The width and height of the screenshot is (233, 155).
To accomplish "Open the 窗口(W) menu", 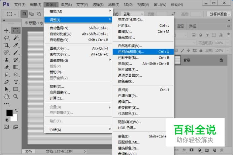I will pyautogui.click(x=160, y=5).
